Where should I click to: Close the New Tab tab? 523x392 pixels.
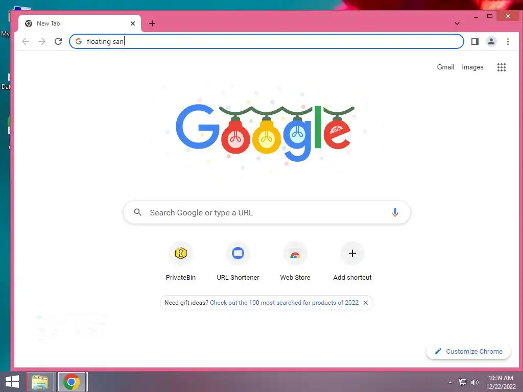tap(133, 23)
